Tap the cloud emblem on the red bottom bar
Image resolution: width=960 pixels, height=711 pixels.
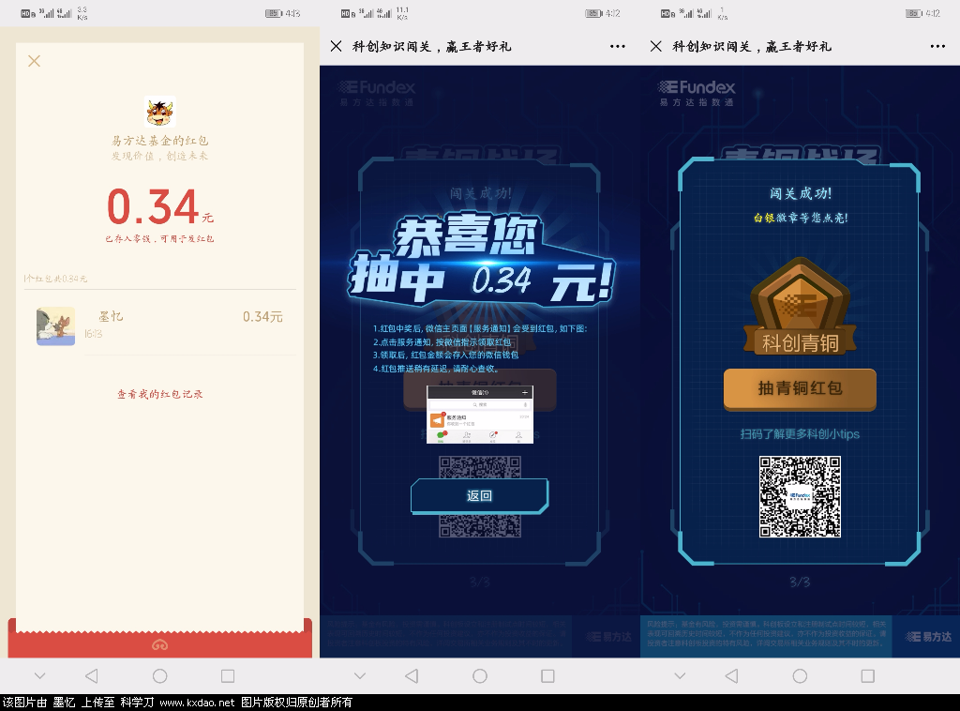point(159,644)
